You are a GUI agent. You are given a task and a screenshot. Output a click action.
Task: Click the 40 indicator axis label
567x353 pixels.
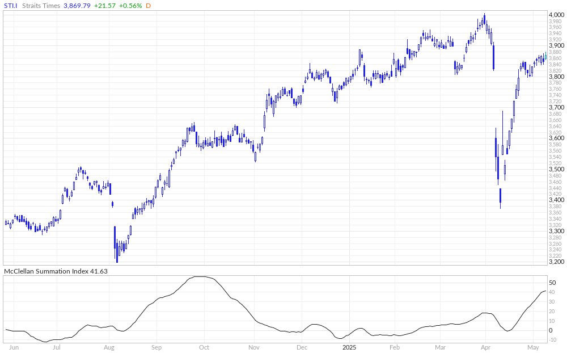(552, 292)
